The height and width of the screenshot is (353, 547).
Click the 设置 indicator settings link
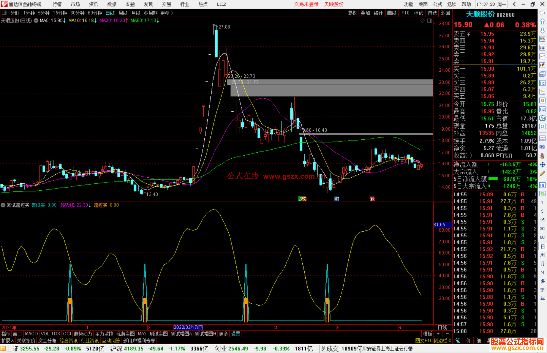tap(236, 334)
